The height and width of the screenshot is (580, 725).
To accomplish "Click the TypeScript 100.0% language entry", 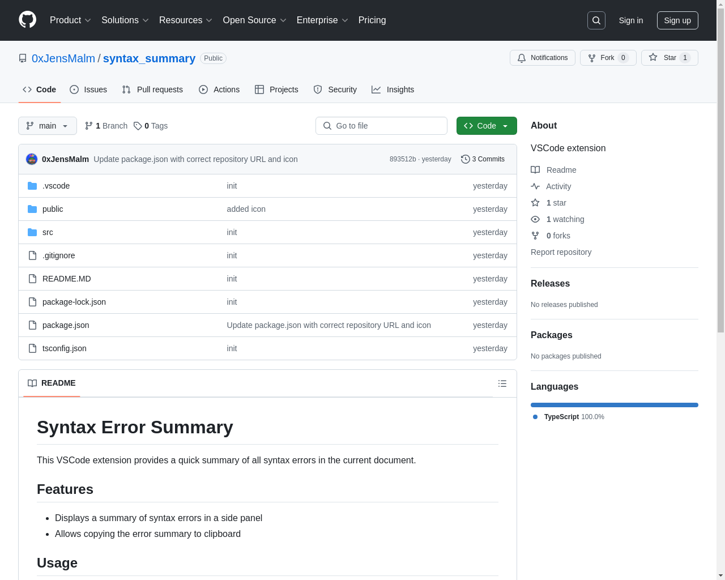I will coord(569,417).
